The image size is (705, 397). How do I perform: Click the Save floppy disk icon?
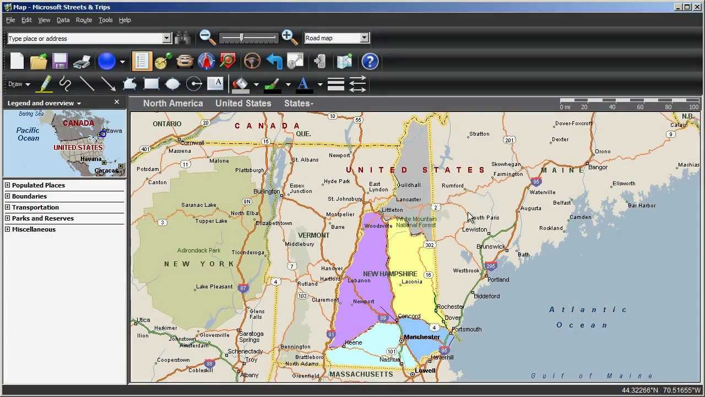pos(60,61)
